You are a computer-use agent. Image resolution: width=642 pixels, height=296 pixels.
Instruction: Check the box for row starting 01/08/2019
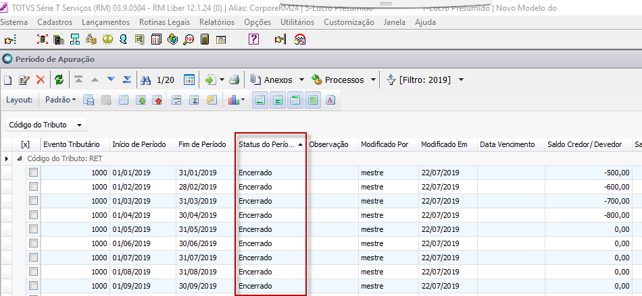34,272
